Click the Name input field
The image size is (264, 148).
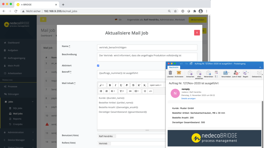[x=147, y=48]
